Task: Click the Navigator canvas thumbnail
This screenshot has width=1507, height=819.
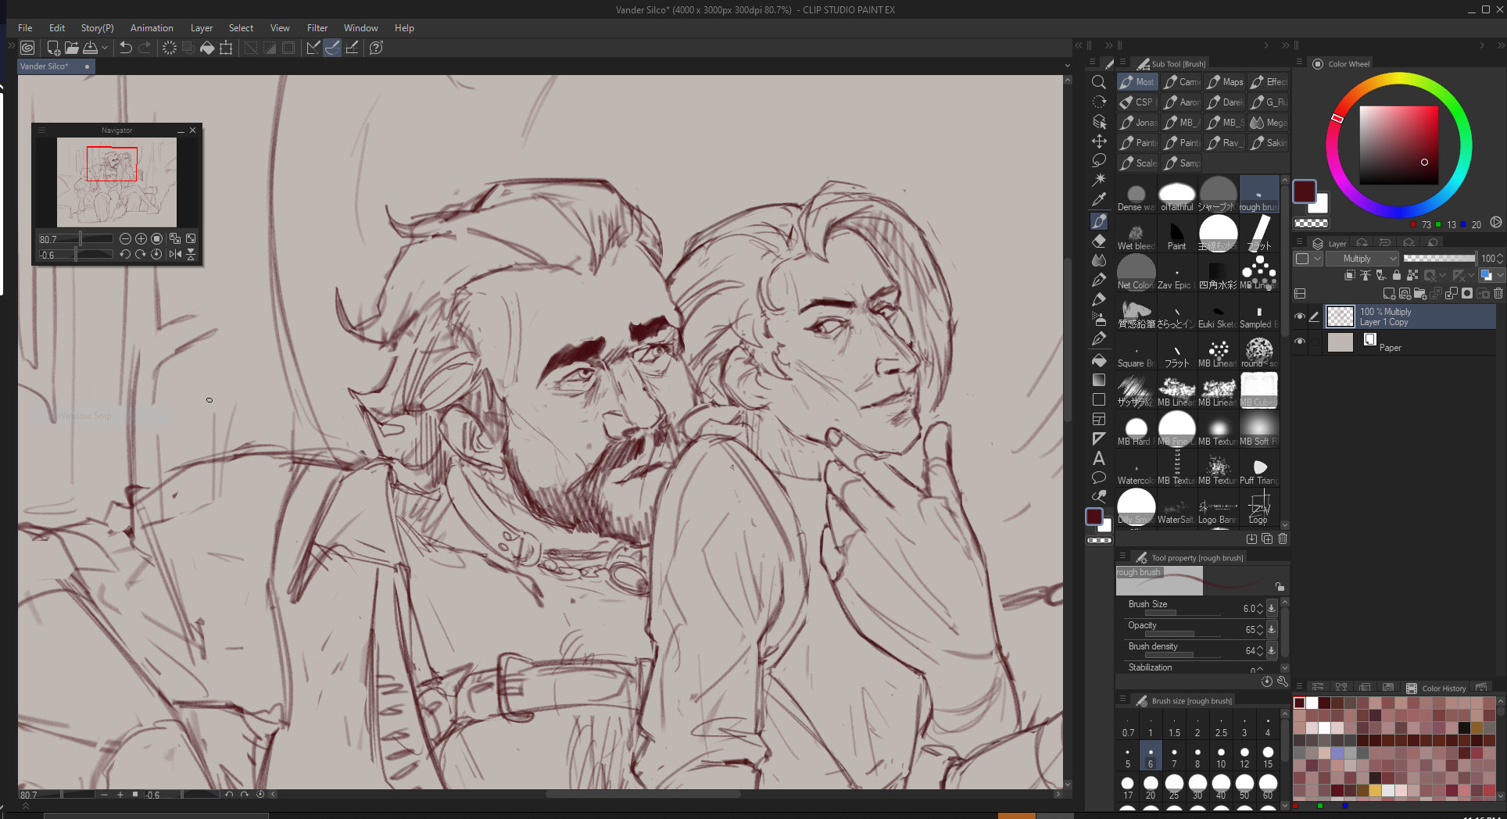Action: (116, 182)
